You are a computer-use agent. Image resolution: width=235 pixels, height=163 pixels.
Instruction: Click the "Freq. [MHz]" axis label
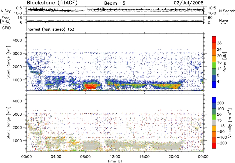(x=5, y=20)
